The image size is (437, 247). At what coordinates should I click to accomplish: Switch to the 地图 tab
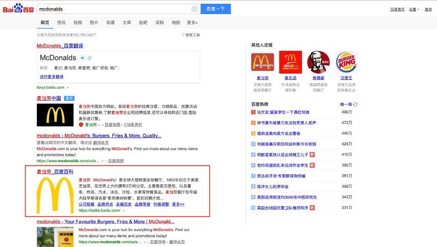[176, 23]
